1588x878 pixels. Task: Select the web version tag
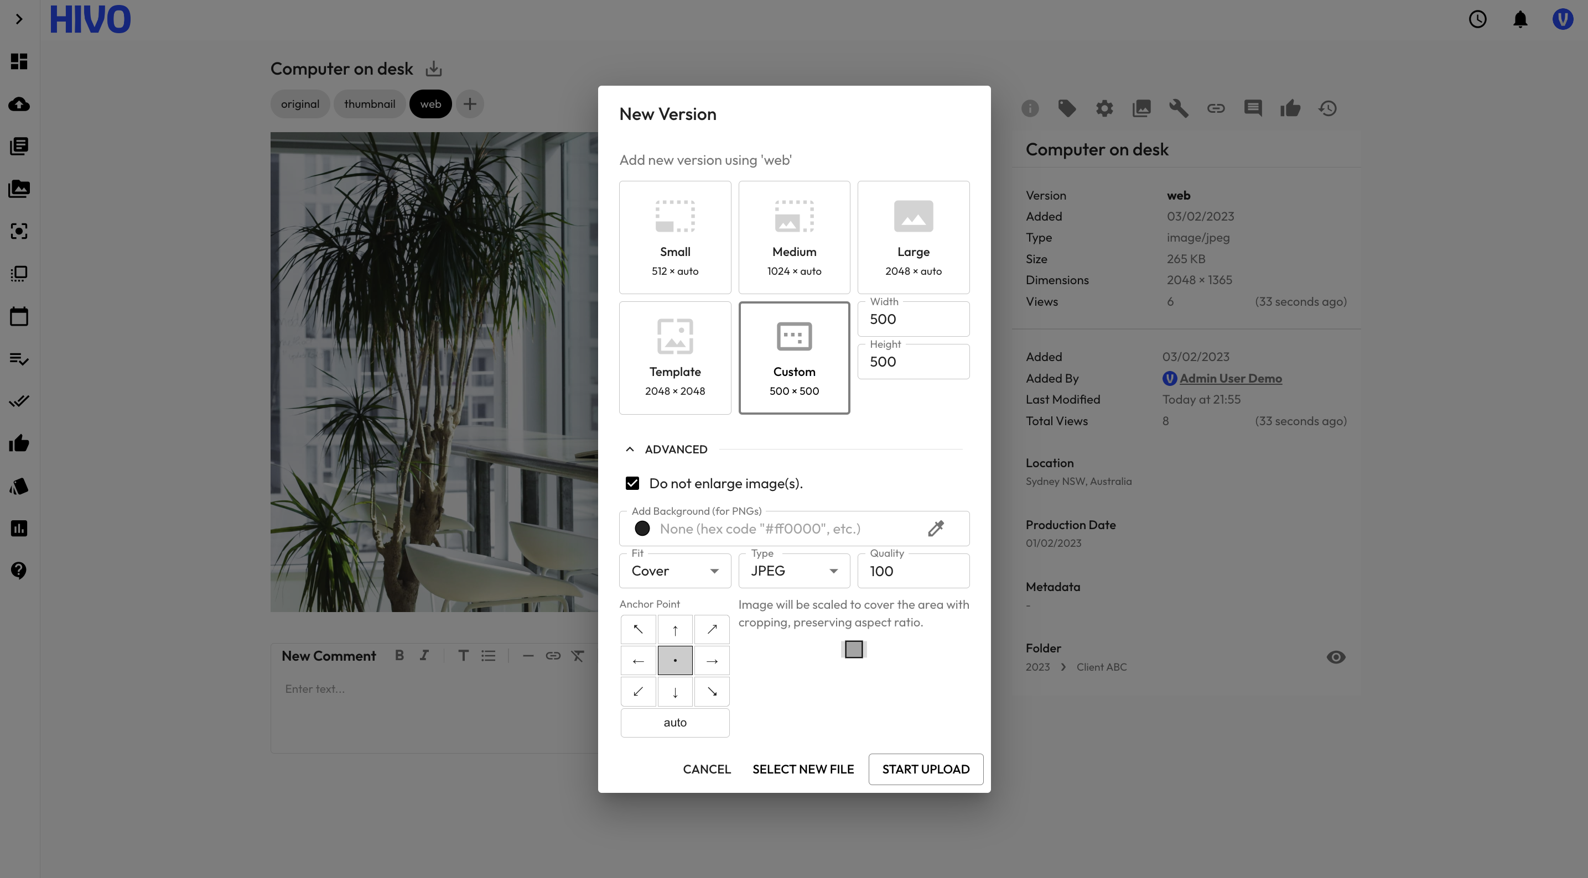tap(430, 103)
